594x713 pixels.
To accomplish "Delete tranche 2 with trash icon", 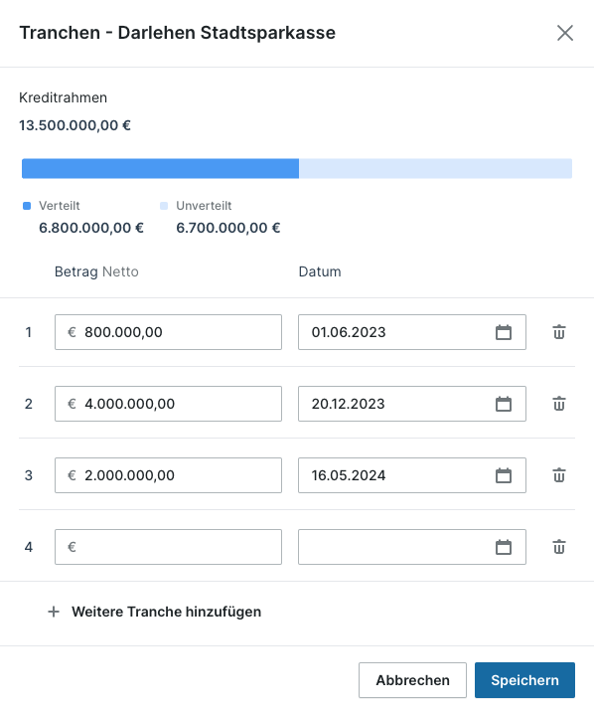I will pos(559,404).
